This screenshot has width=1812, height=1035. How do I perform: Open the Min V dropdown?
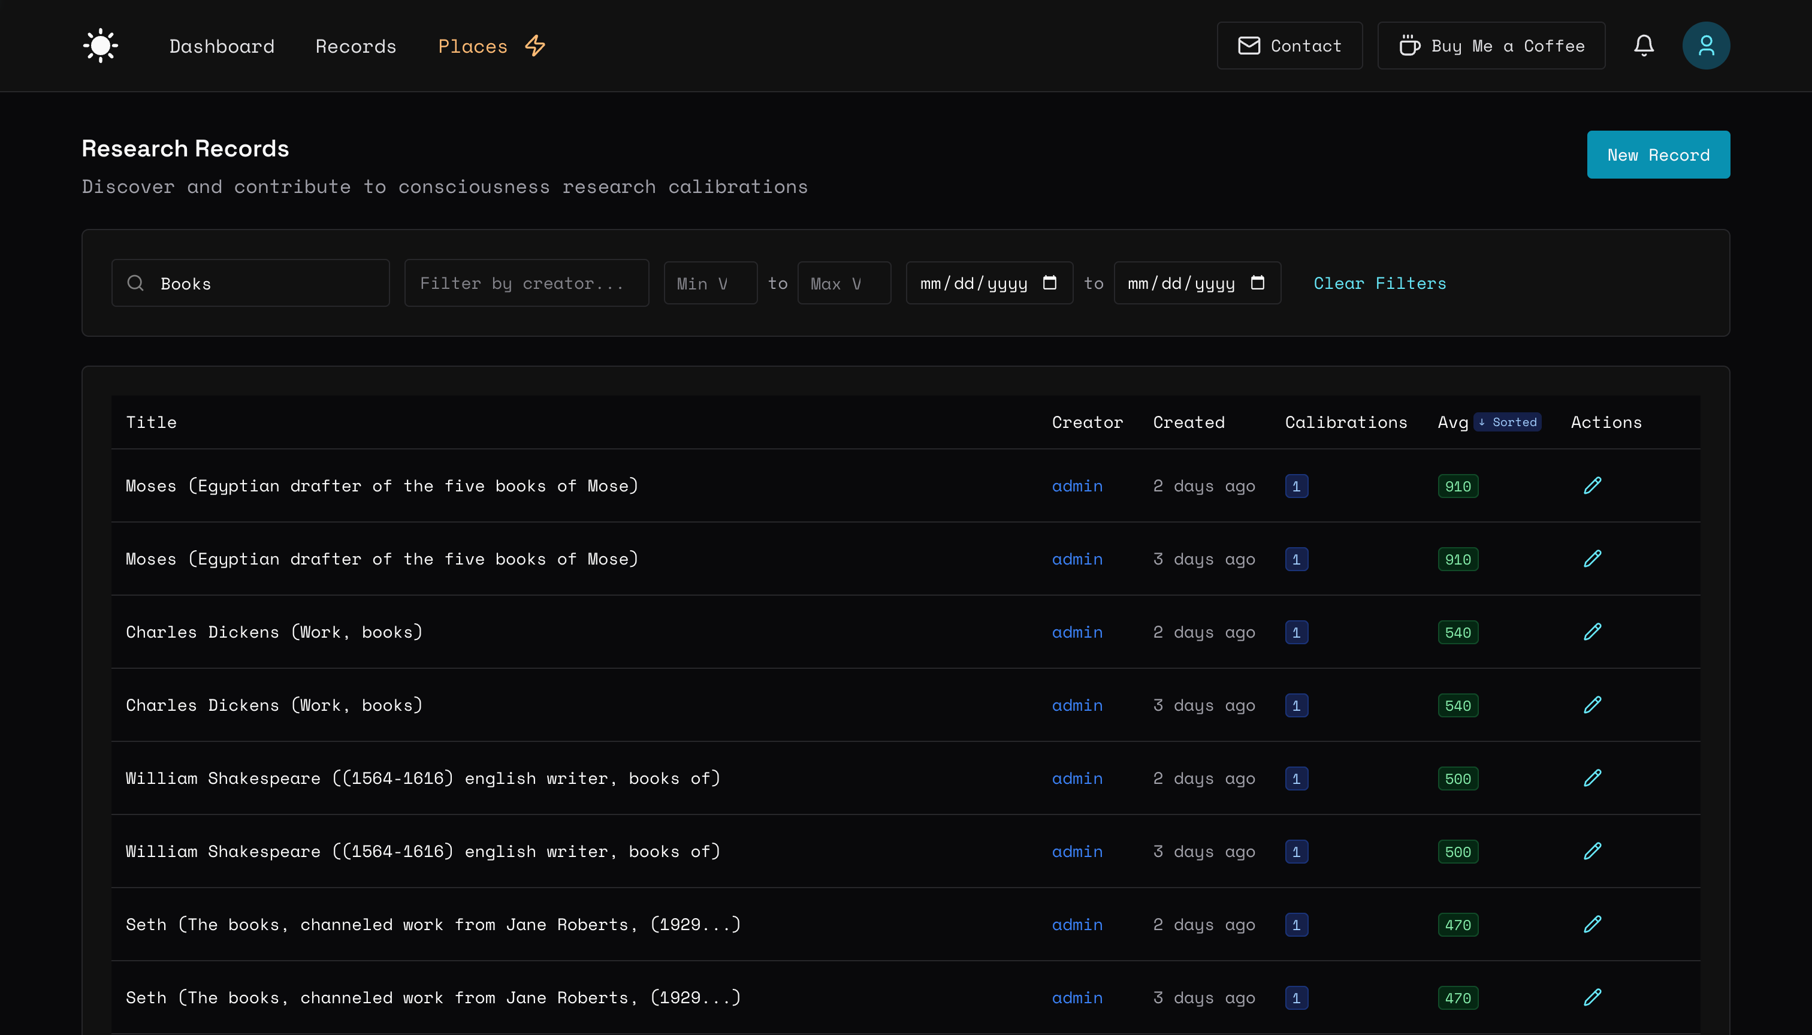[x=711, y=283]
